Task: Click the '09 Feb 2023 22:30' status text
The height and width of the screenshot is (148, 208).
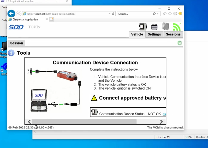Action: 21,127
